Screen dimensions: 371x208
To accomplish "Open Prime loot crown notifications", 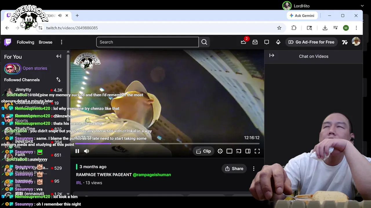I will pos(243,42).
